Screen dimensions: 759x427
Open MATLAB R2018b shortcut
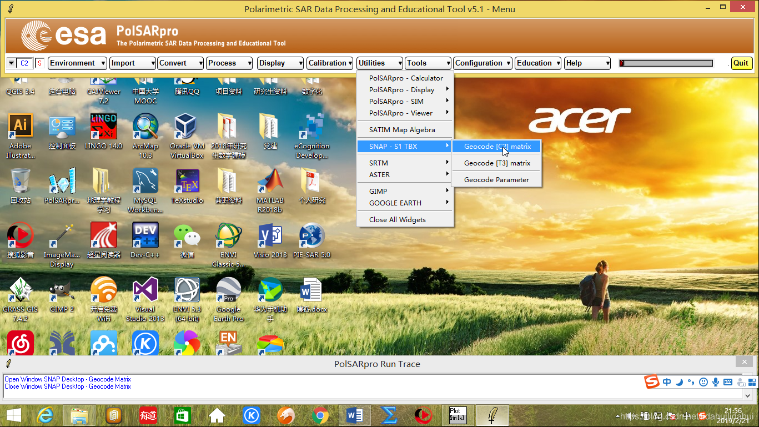269,190
